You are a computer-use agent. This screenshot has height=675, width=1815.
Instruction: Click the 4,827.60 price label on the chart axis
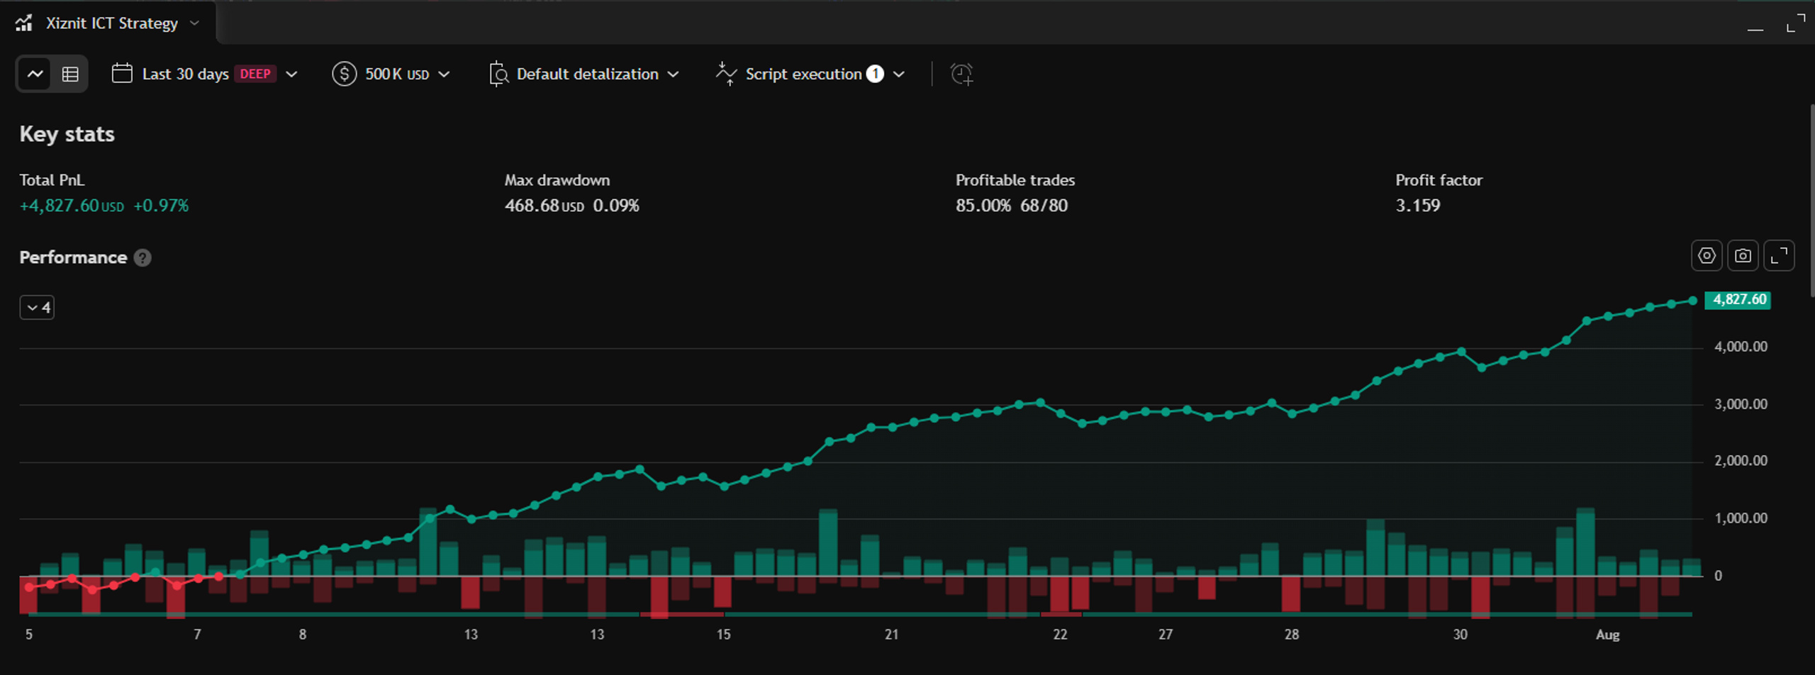1738,299
